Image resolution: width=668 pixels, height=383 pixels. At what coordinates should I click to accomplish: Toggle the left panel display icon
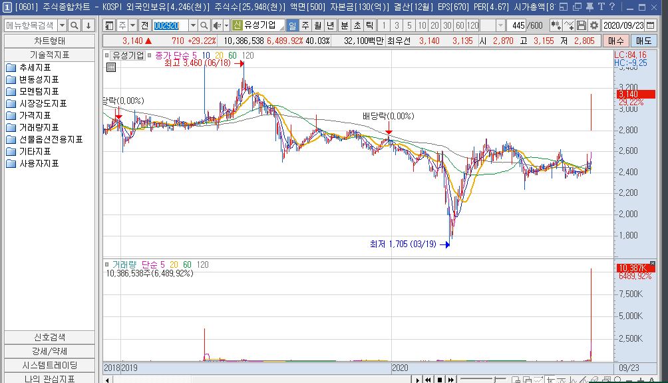pos(110,25)
